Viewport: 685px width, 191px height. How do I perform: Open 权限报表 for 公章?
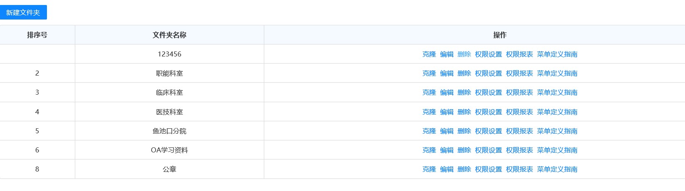click(519, 169)
